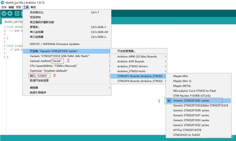Expand STM32F4 Boards (Arduino_STM32) submenu

point(139,81)
